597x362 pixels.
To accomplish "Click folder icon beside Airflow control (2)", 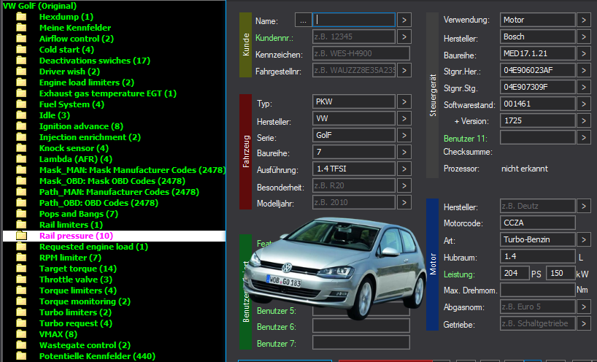I will [21, 39].
